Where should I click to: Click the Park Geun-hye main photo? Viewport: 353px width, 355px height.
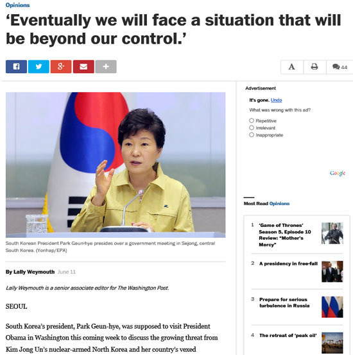[116, 165]
